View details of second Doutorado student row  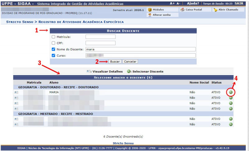[x=16, y=98]
